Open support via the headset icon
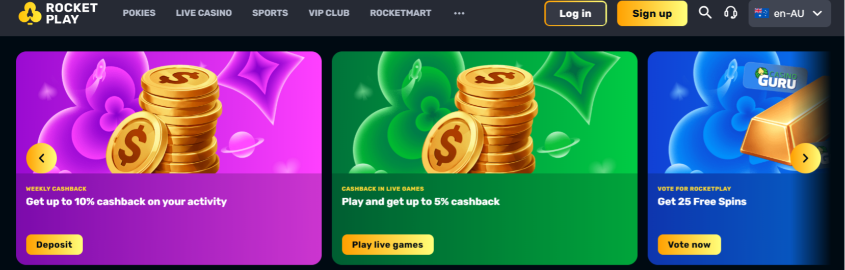 (x=730, y=13)
